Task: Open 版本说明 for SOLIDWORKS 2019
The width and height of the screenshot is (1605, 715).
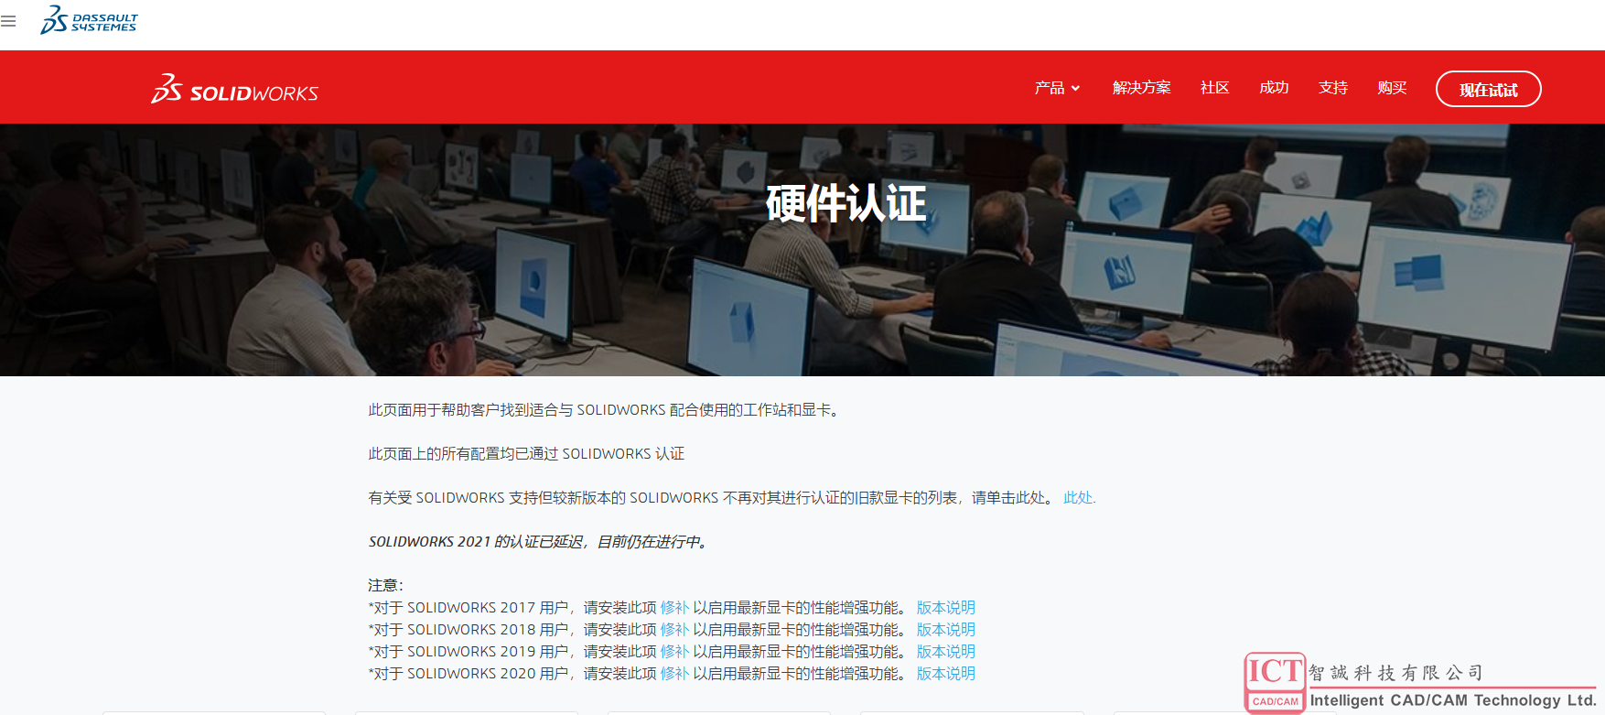Action: [x=946, y=652]
